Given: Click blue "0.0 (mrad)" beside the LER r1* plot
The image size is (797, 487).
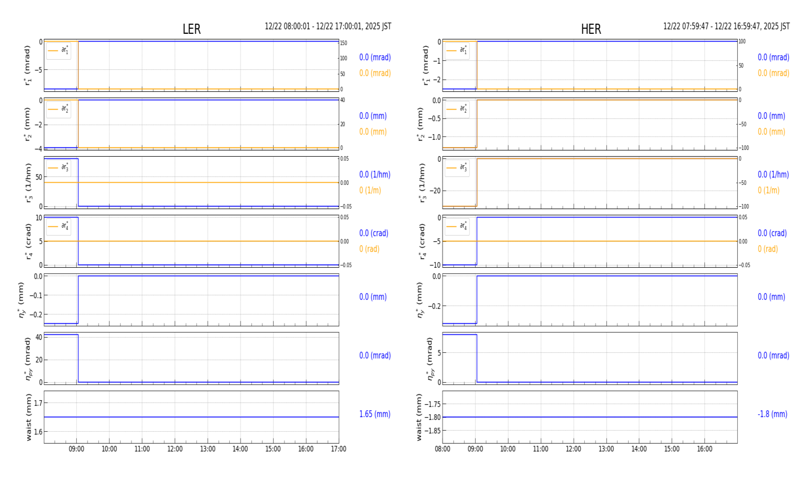Looking at the screenshot, I should point(375,57).
